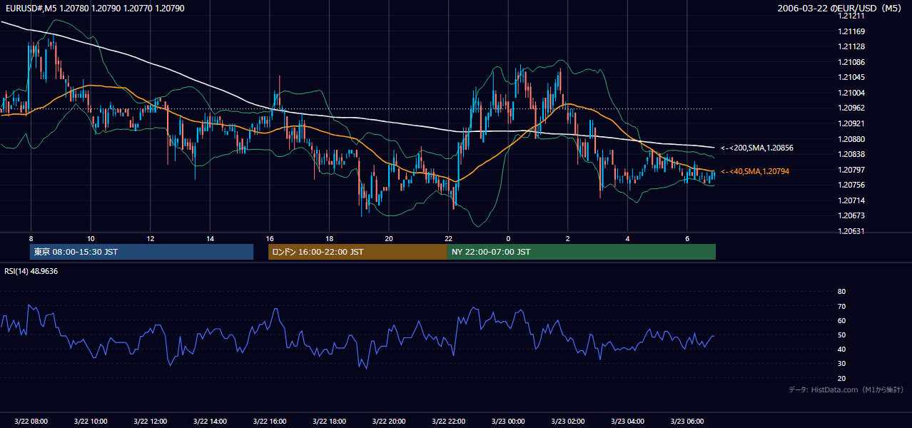Click hour tick 16 under price chart
This screenshot has width=912, height=428.
pyautogui.click(x=269, y=238)
